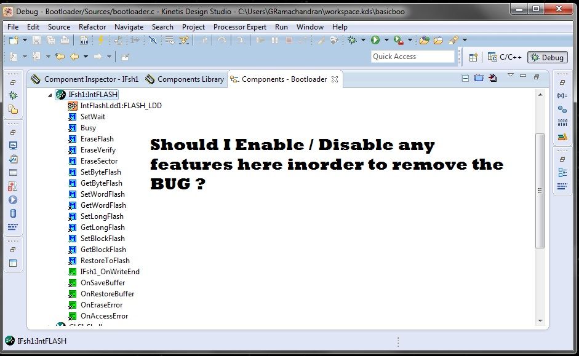Viewport: 579px width, 356px height.
Task: Open the Run launch dropdown arrow
Action: coord(386,40)
